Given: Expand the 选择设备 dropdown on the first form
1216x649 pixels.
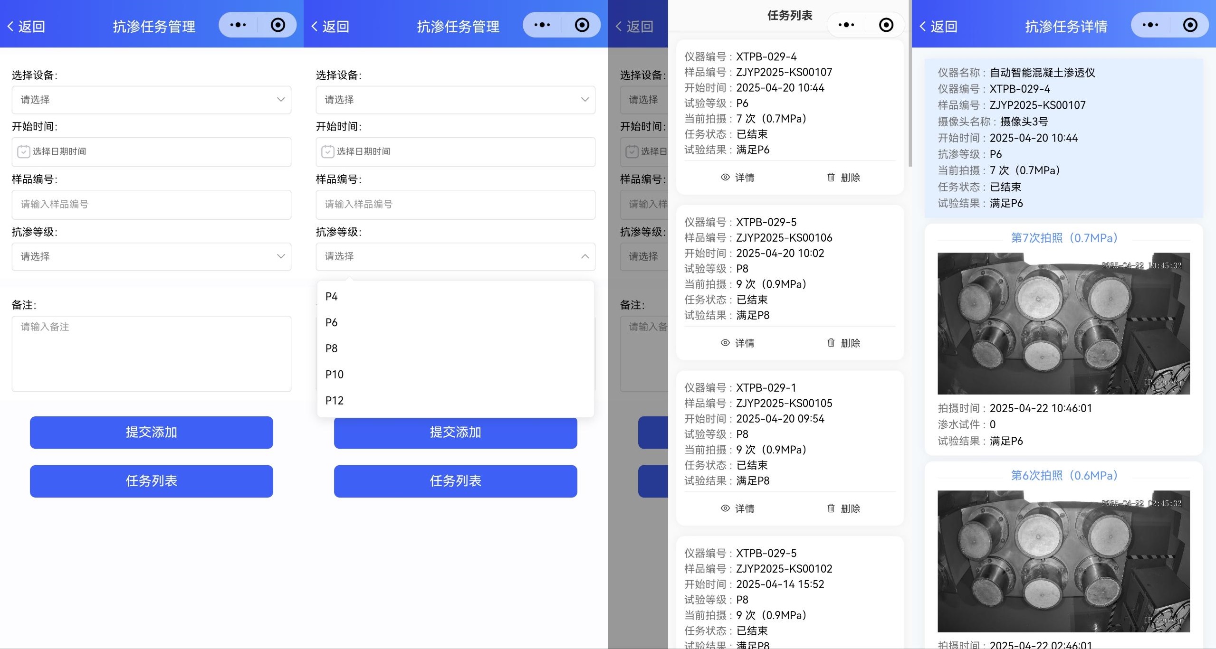Looking at the screenshot, I should 151,100.
